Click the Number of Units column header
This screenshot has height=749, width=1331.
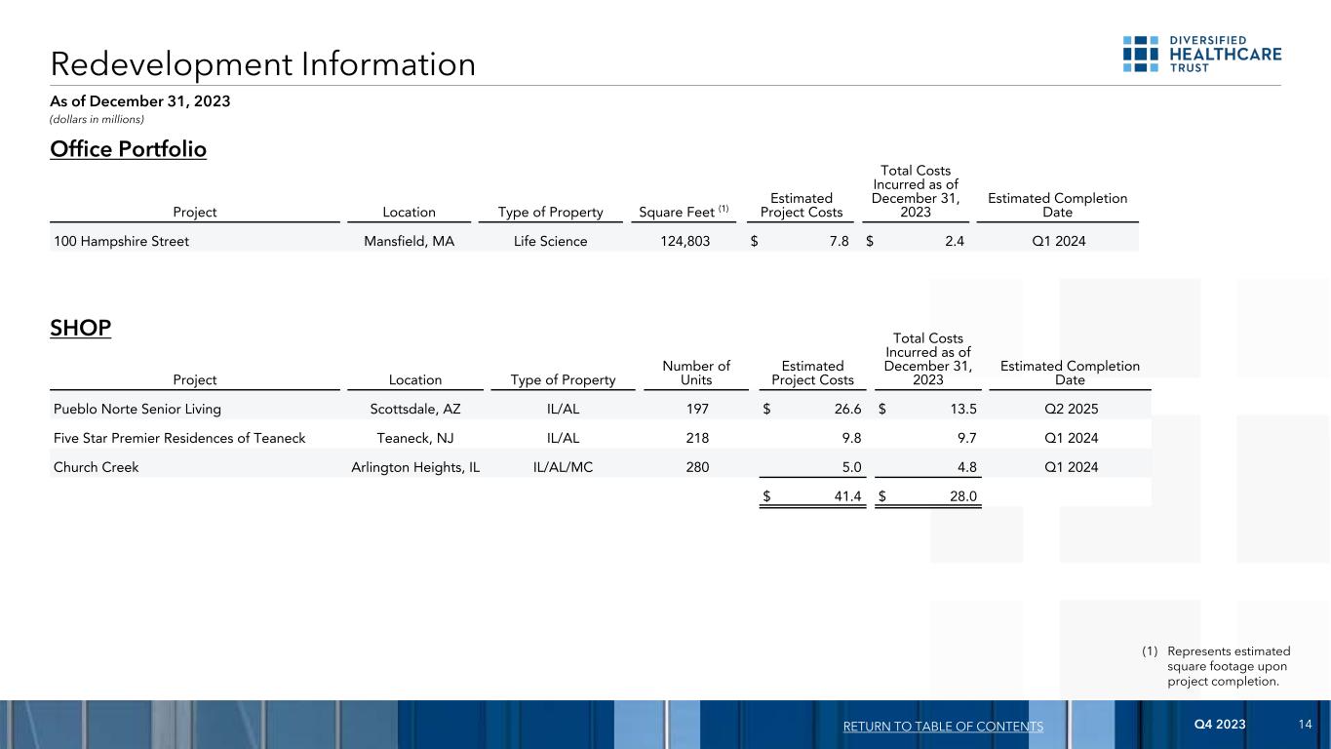click(x=696, y=373)
